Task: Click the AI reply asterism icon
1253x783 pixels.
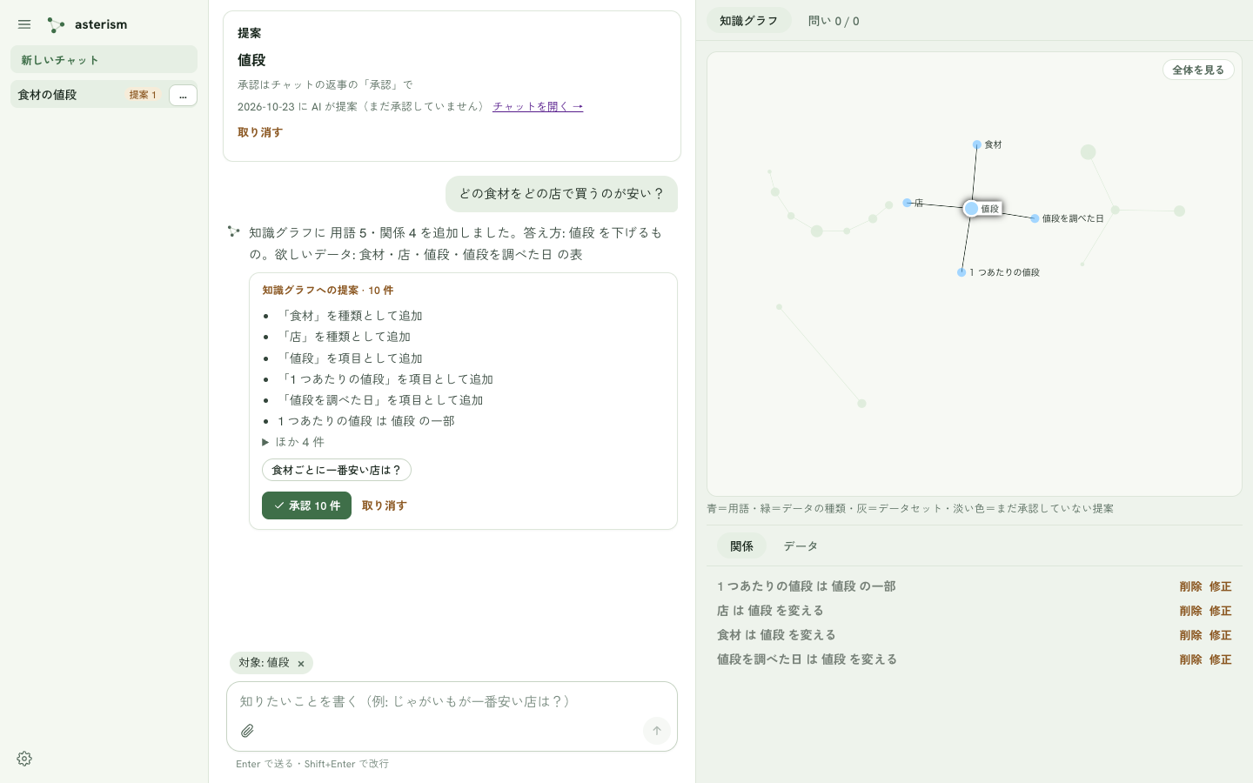Action: pyautogui.click(x=233, y=231)
